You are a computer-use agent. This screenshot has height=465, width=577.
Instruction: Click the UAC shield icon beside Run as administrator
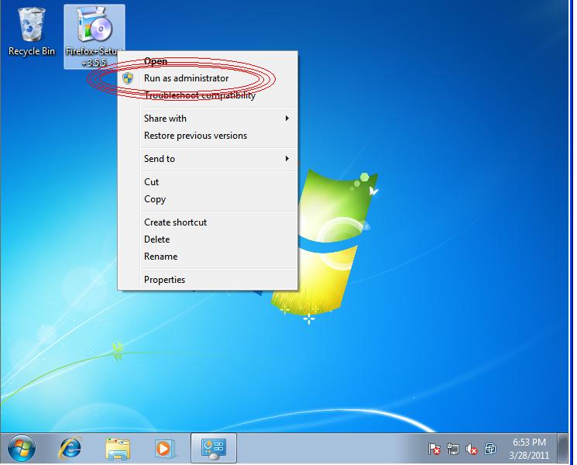pyautogui.click(x=128, y=78)
